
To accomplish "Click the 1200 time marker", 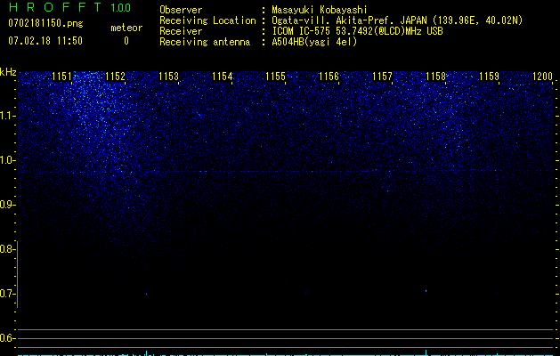I will point(542,76).
